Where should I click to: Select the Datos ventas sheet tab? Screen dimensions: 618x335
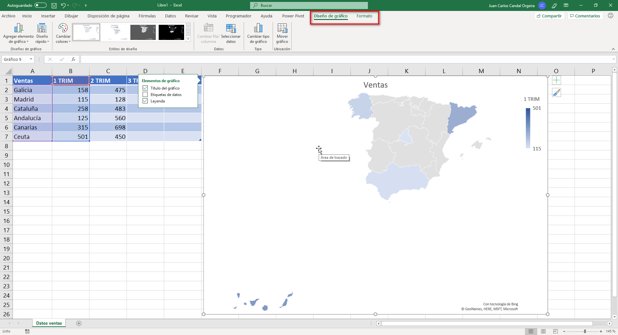click(49, 323)
